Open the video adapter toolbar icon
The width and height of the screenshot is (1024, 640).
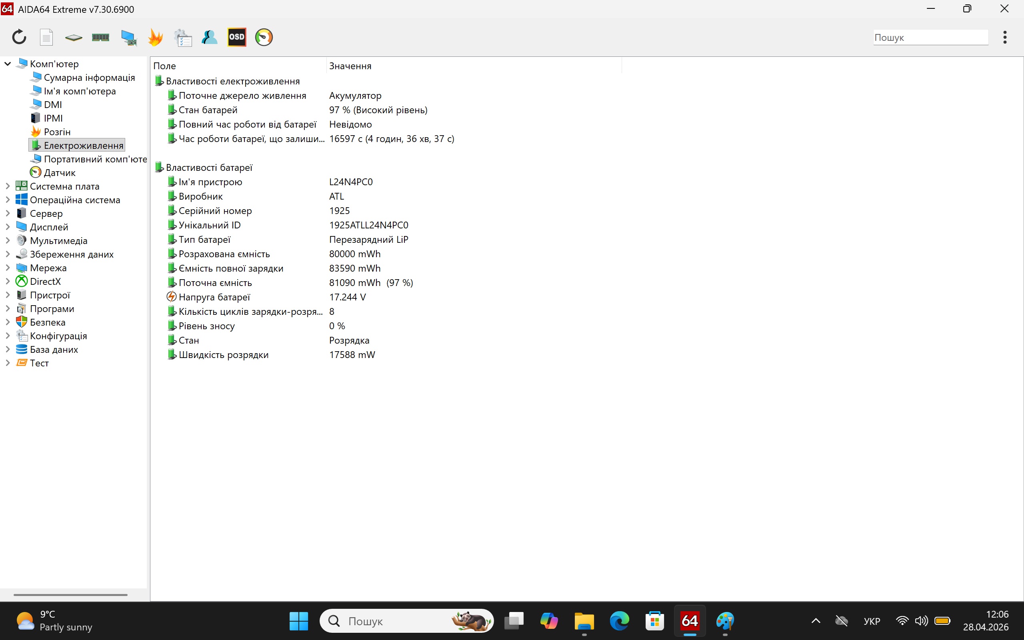point(129,37)
